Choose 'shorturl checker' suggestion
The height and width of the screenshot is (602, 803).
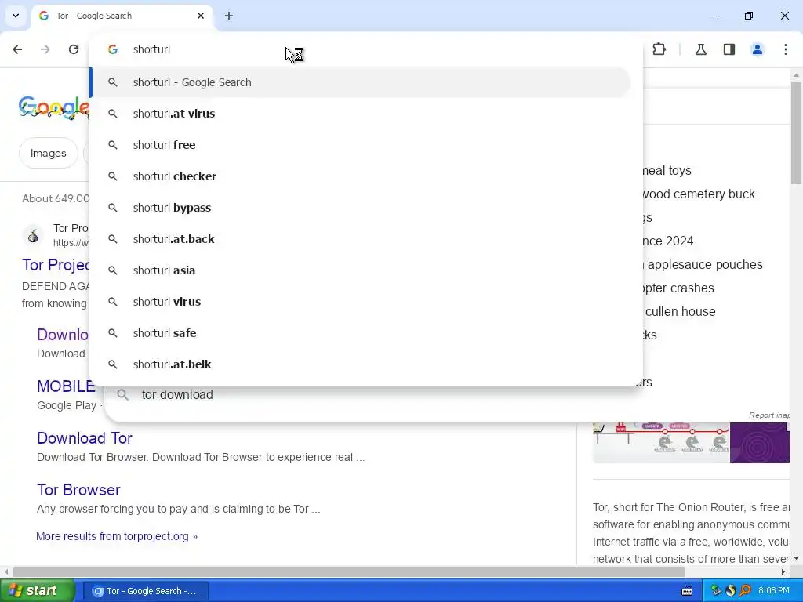[x=361, y=176]
